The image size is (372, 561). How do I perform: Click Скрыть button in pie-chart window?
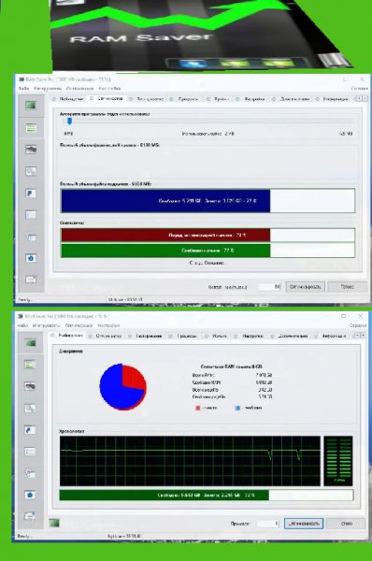tap(346, 524)
